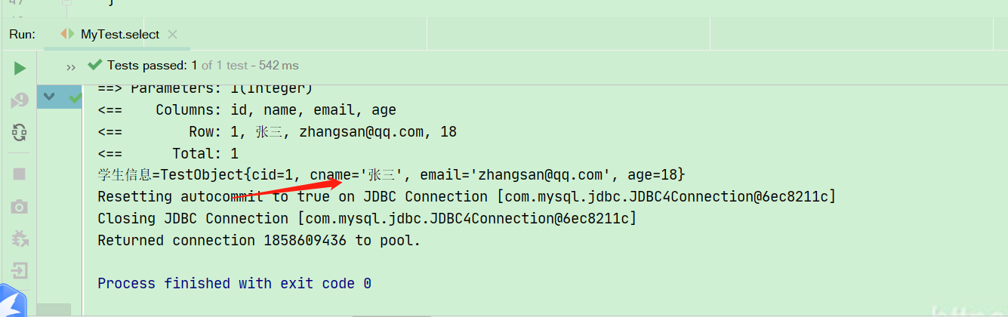Click the Closing JDBC Connection log line
1008x317 pixels.
367,219
